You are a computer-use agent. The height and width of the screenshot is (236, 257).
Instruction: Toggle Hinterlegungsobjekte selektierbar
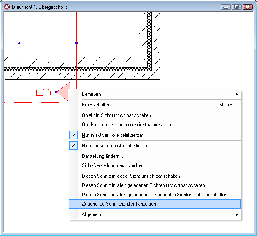click(155, 146)
